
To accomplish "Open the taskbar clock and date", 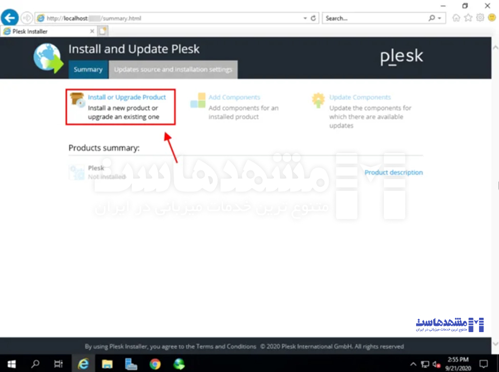I will click(458, 364).
